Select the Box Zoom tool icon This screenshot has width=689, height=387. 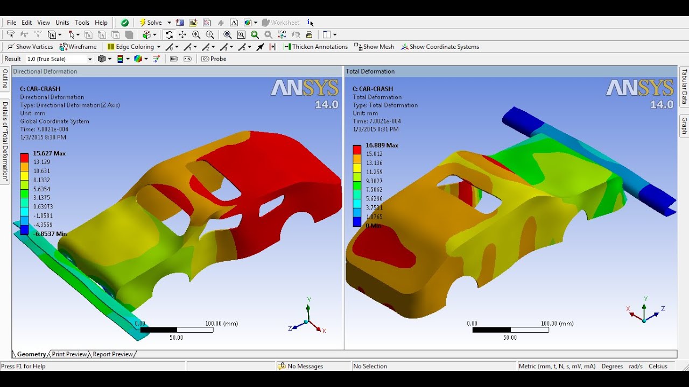click(x=210, y=34)
